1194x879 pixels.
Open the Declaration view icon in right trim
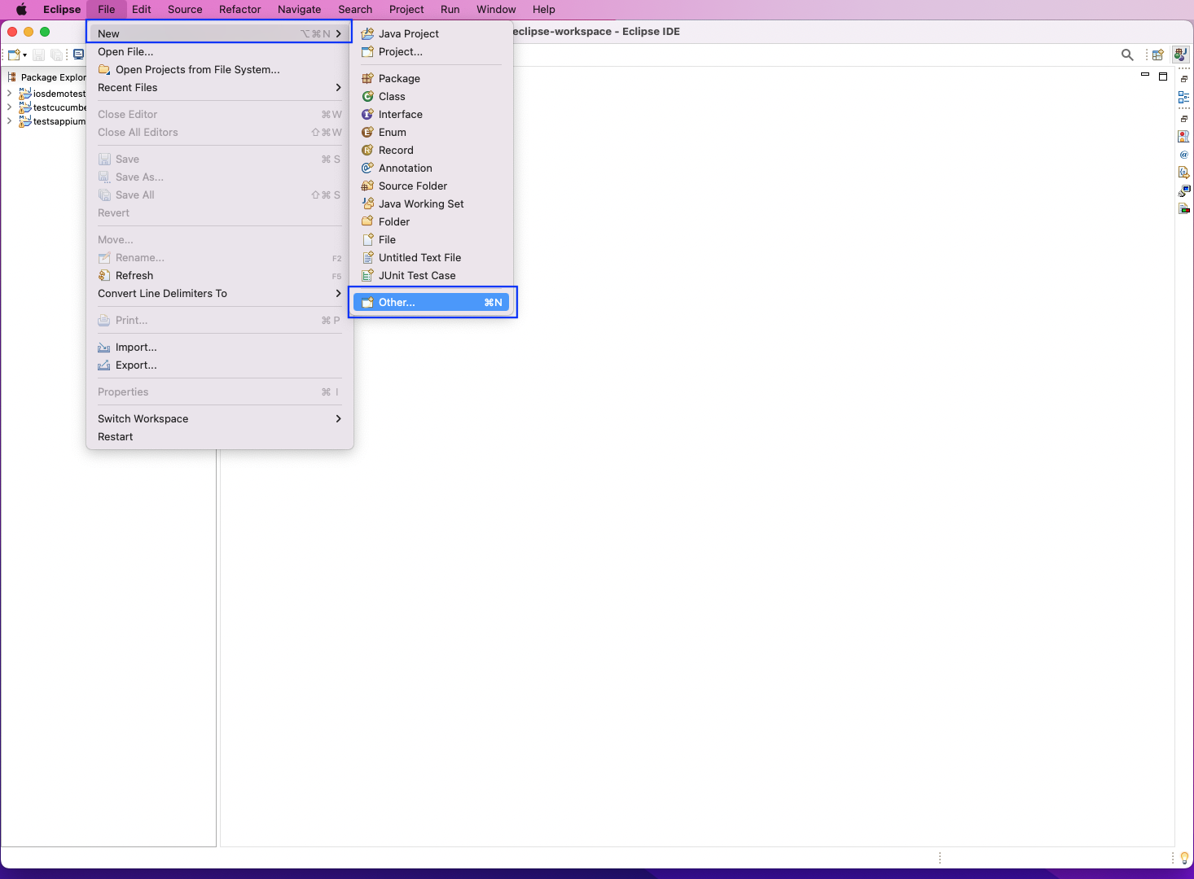[1184, 172]
